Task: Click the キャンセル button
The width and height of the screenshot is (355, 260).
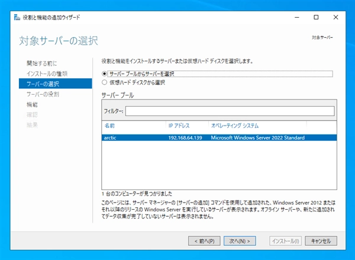Action: pyautogui.click(x=321, y=241)
